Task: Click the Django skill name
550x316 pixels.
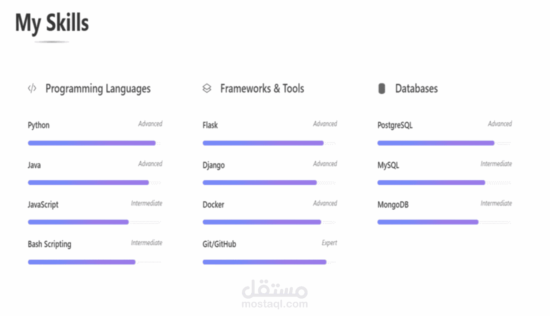Action: [213, 165]
